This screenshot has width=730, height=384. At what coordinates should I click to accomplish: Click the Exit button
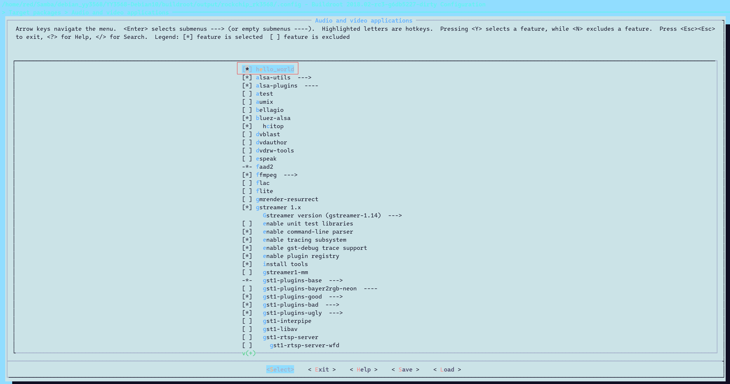(322, 370)
